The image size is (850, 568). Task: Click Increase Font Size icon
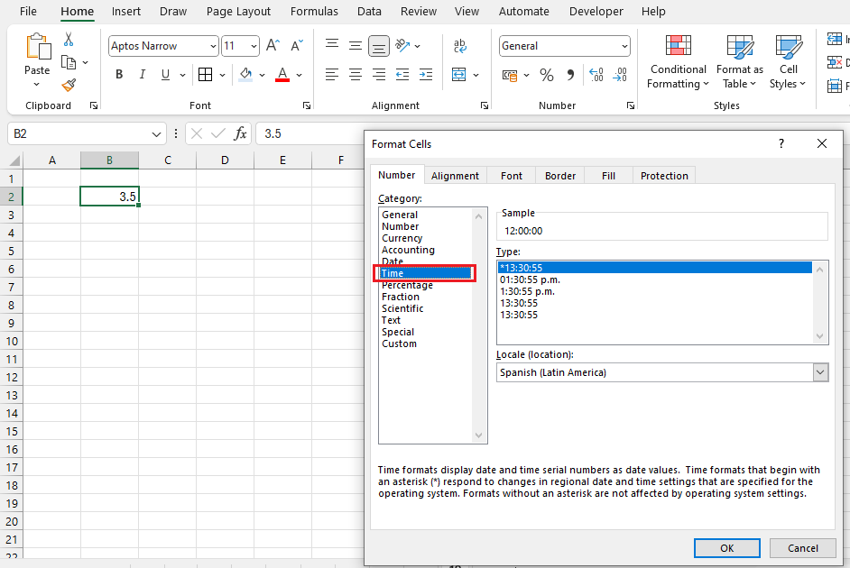click(x=273, y=46)
